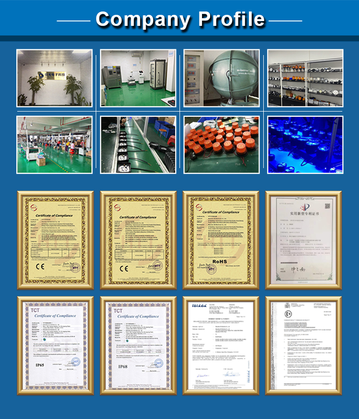This screenshot has height=419, width=359.
Task: Open the E9 approval document
Action: 305,345
